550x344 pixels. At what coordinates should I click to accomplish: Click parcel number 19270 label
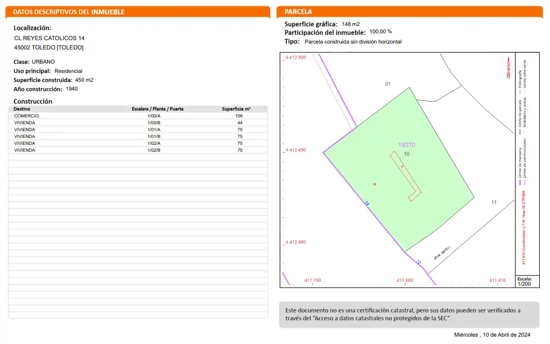(407, 145)
